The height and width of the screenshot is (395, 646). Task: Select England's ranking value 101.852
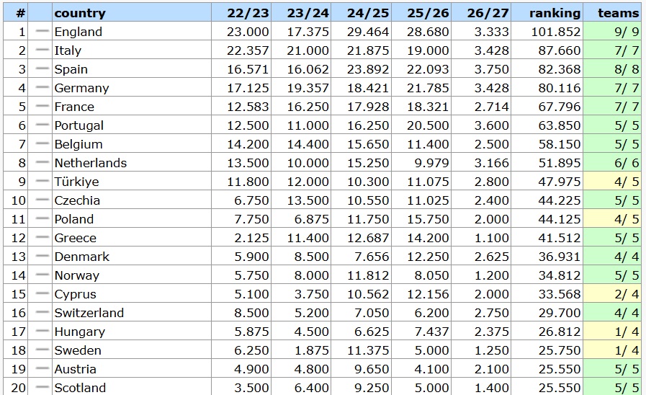click(x=556, y=32)
